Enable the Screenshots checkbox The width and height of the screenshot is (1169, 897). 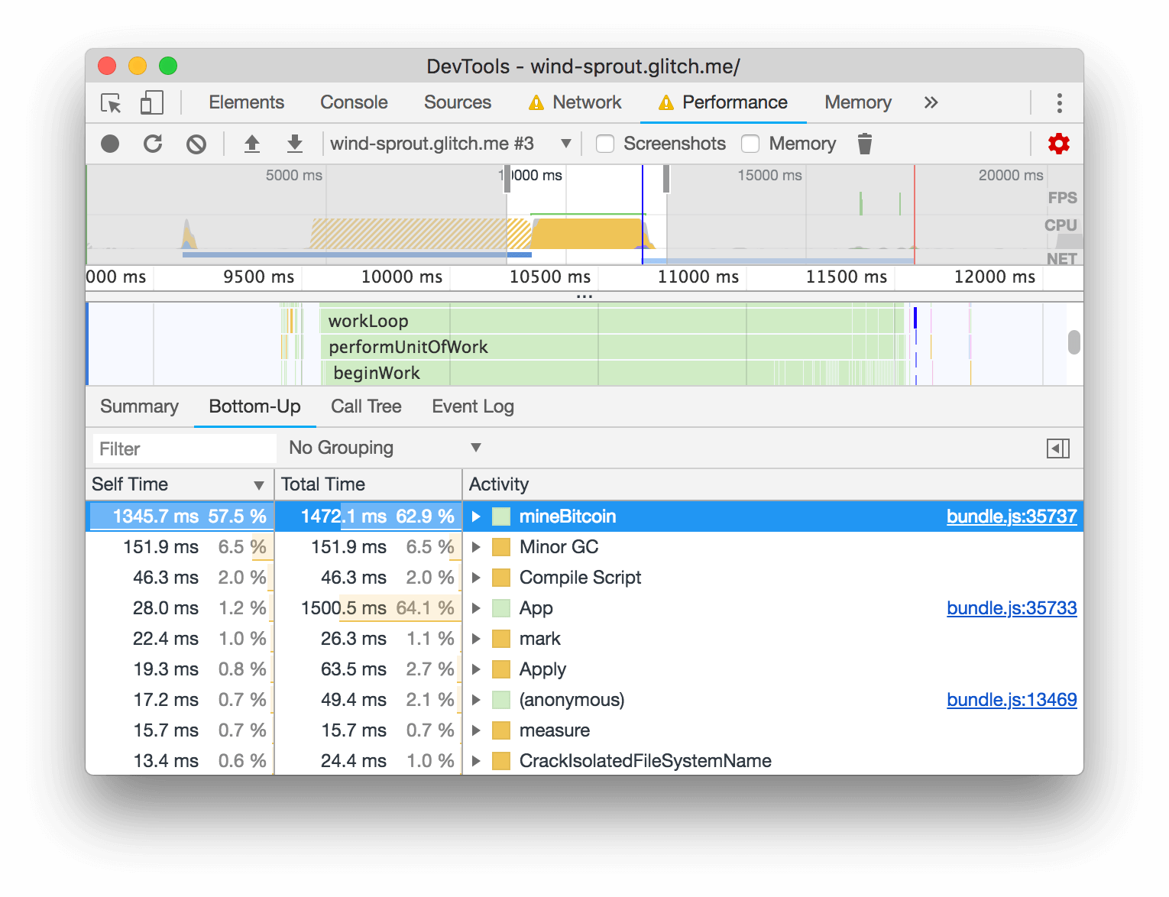tap(605, 144)
